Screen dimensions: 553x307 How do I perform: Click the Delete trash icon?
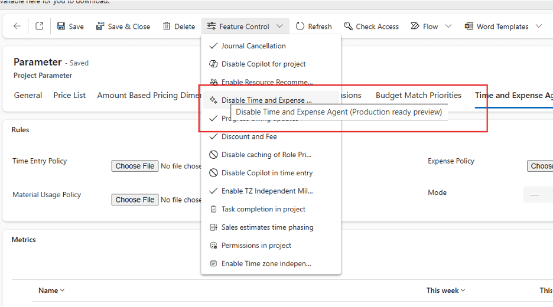pos(167,27)
